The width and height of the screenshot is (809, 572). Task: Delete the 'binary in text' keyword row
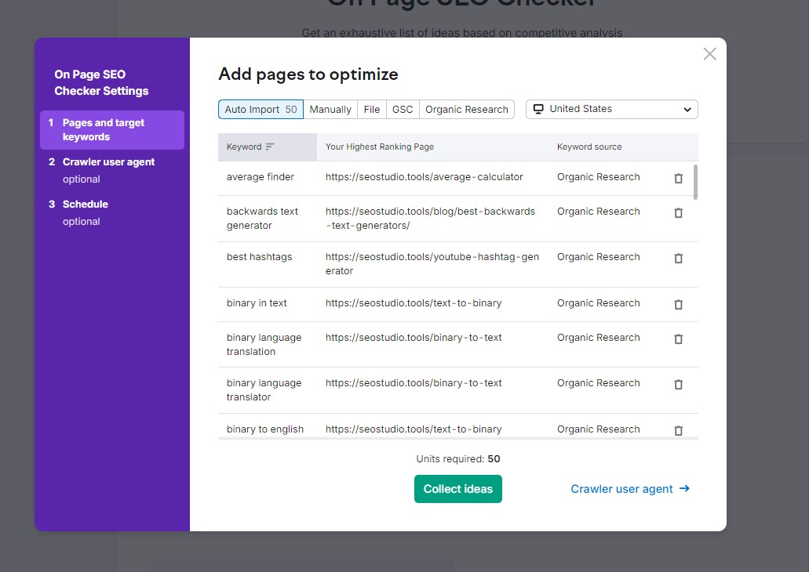679,305
